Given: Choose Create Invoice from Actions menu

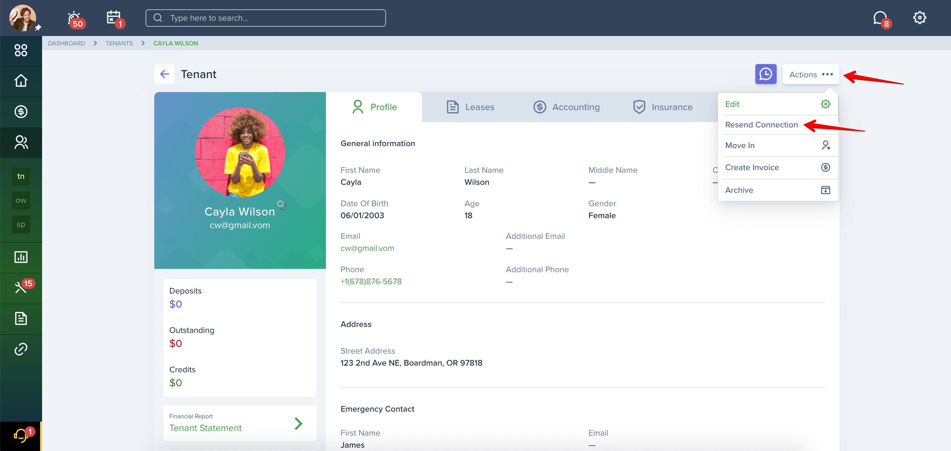Looking at the screenshot, I should [777, 167].
